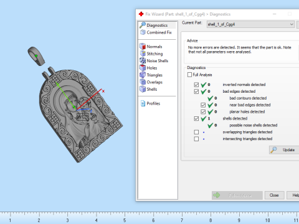This screenshot has width=299, height=224.
Task: Click the 'Profiles' sidebar label
Action: [x=153, y=103]
